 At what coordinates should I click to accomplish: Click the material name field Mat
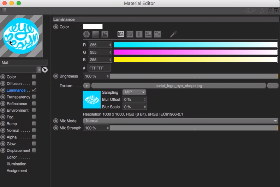[x=24, y=62]
